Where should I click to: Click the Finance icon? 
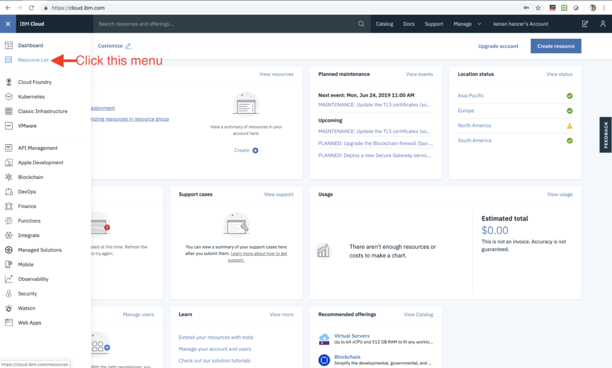click(x=8, y=206)
